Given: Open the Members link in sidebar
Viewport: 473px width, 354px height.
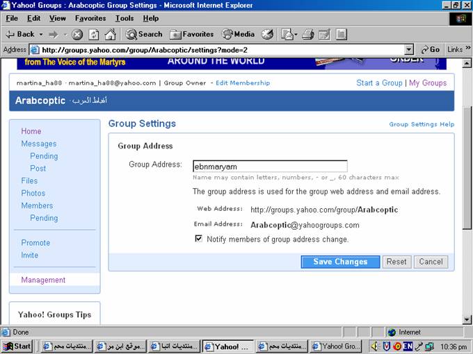Looking at the screenshot, I should (x=37, y=205).
